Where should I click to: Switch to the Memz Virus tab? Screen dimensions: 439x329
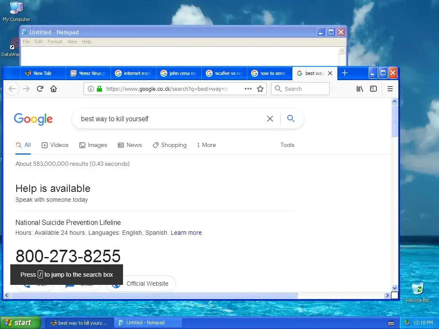[x=88, y=73]
